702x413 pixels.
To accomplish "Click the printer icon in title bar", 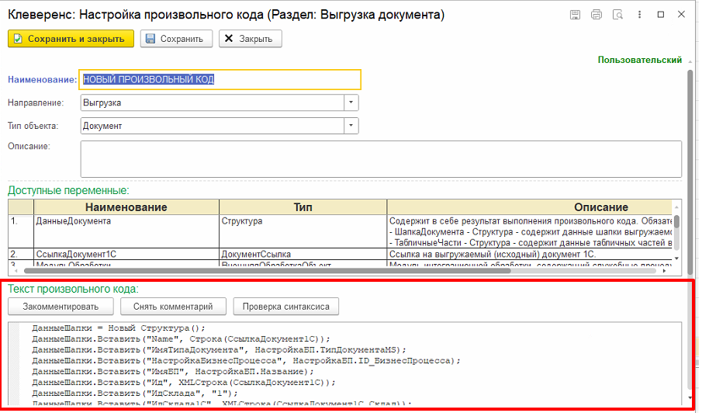I will click(597, 15).
